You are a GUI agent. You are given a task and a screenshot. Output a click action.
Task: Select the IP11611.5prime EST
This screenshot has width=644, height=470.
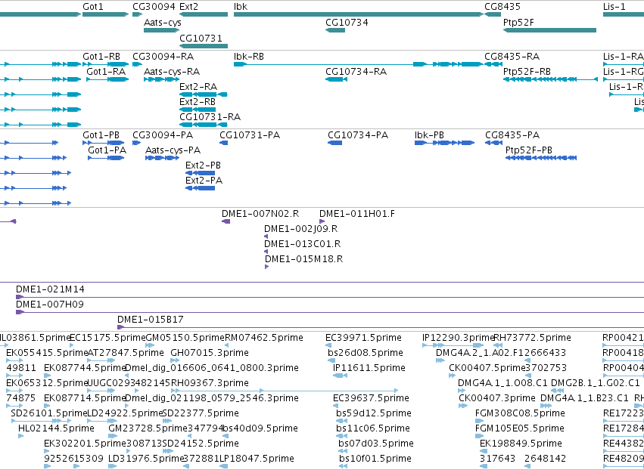pos(340,376)
